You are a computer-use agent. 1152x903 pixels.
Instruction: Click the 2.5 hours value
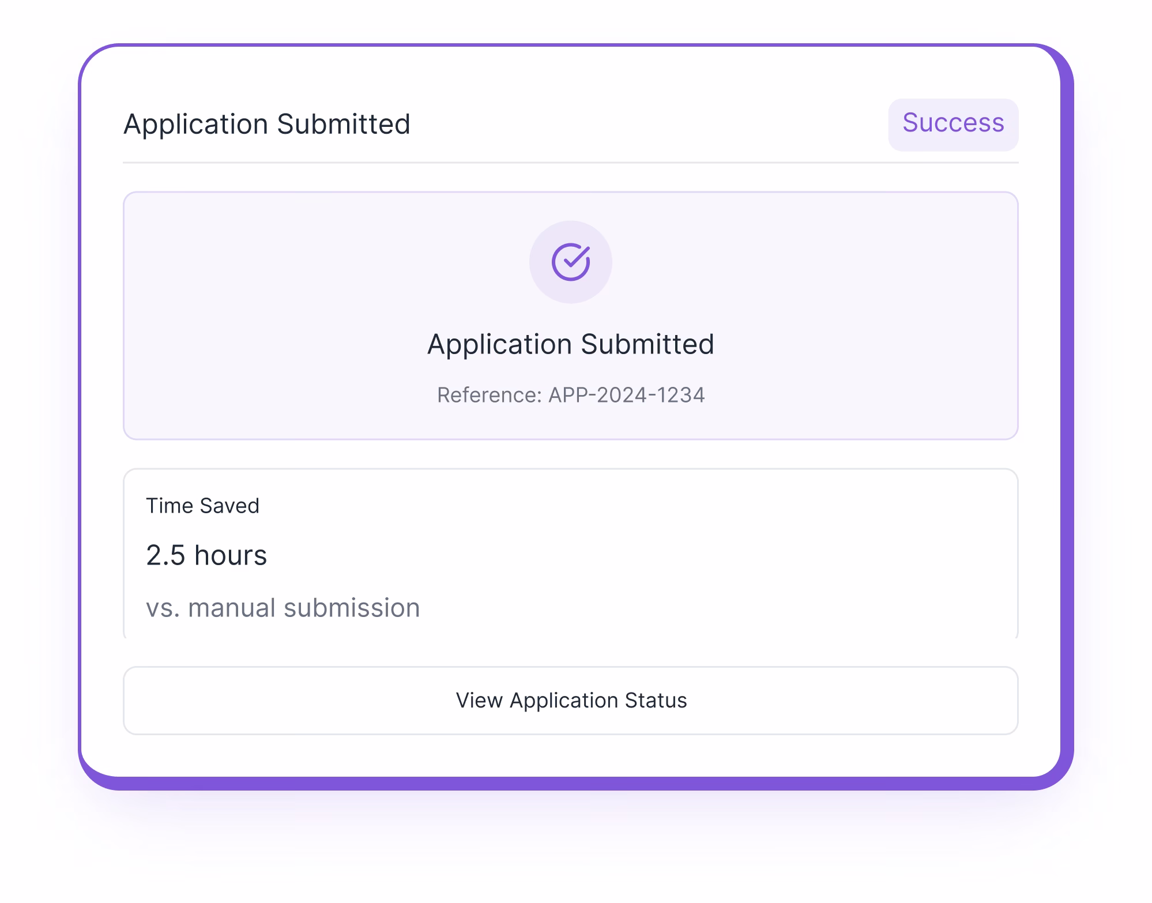(207, 555)
